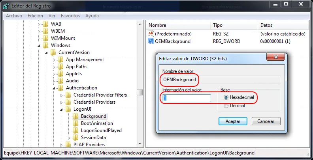Viewport: 313px width, 160px height.
Task: Expand the WBEM key
Action: click(x=39, y=32)
